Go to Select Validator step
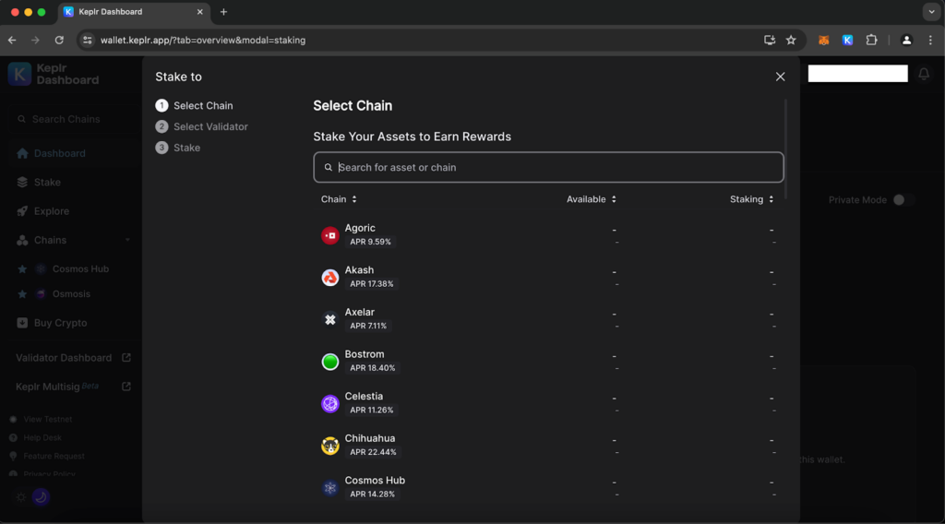 coord(210,126)
